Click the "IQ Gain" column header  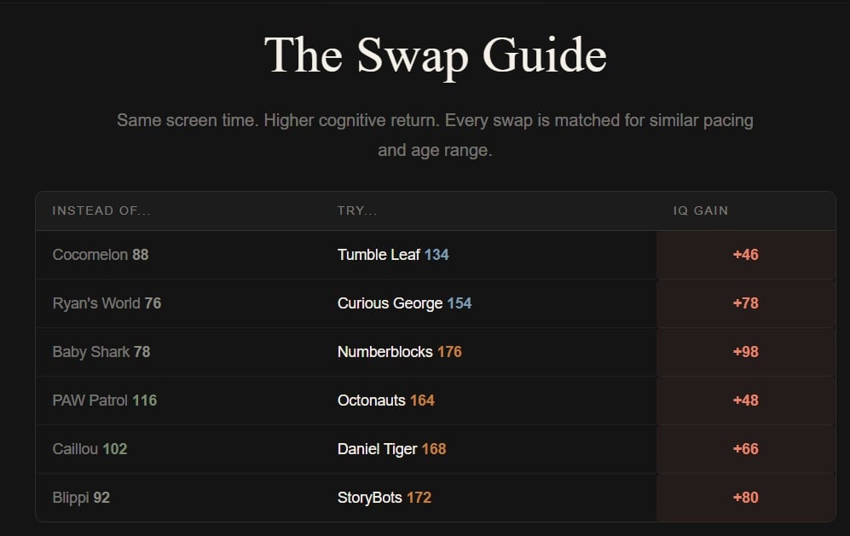pyautogui.click(x=701, y=210)
